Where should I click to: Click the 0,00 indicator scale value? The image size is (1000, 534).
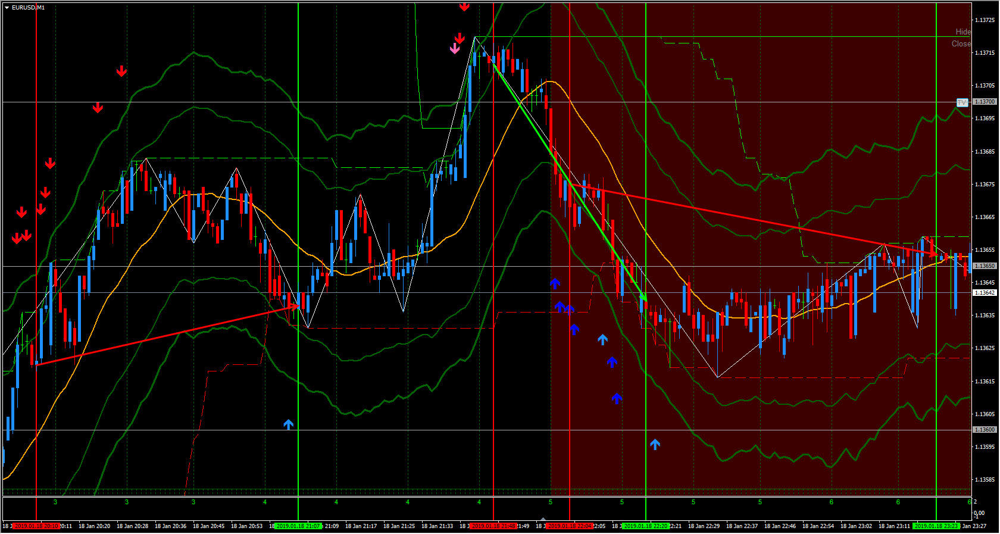[x=979, y=513]
